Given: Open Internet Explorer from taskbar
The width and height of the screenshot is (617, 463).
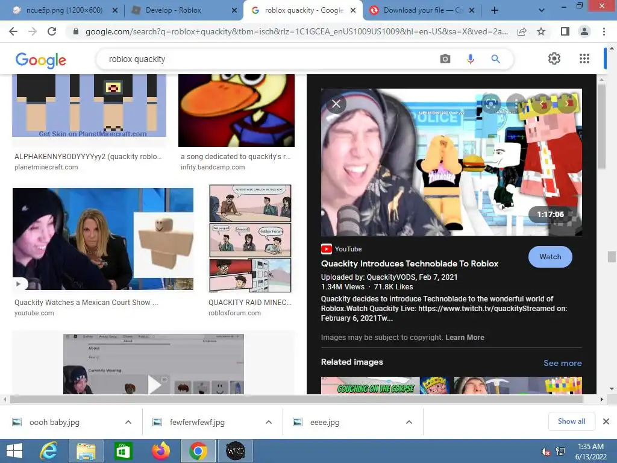Looking at the screenshot, I should [49, 451].
